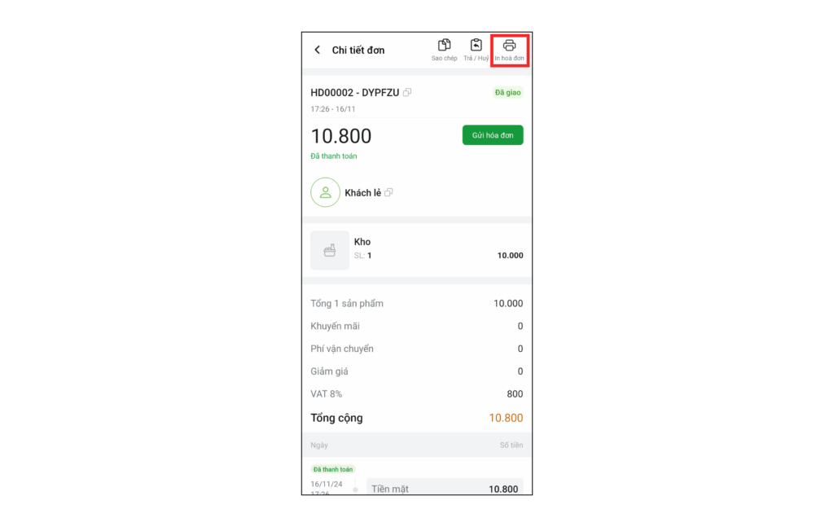Copy order code HD00002 - DYPFZU icon
This screenshot has height=527, width=834.
coord(407,93)
